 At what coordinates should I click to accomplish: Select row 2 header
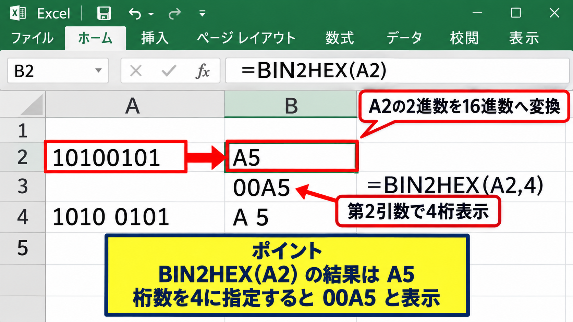click(23, 157)
